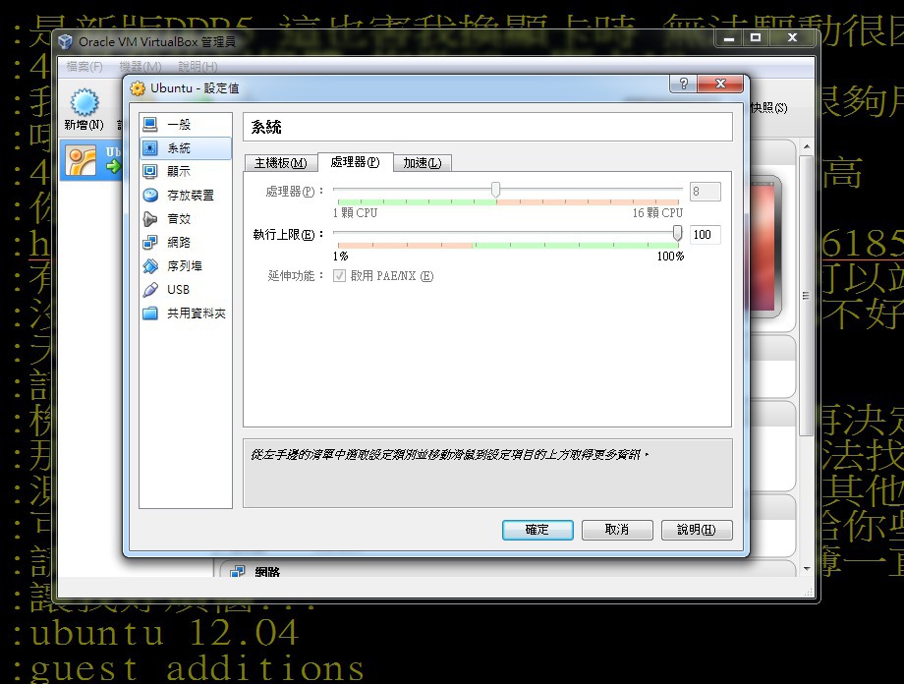Click the processor count slider handle
904x684 pixels.
[495, 189]
